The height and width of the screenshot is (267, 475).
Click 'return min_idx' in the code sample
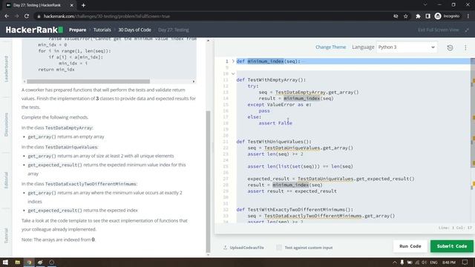(x=56, y=69)
